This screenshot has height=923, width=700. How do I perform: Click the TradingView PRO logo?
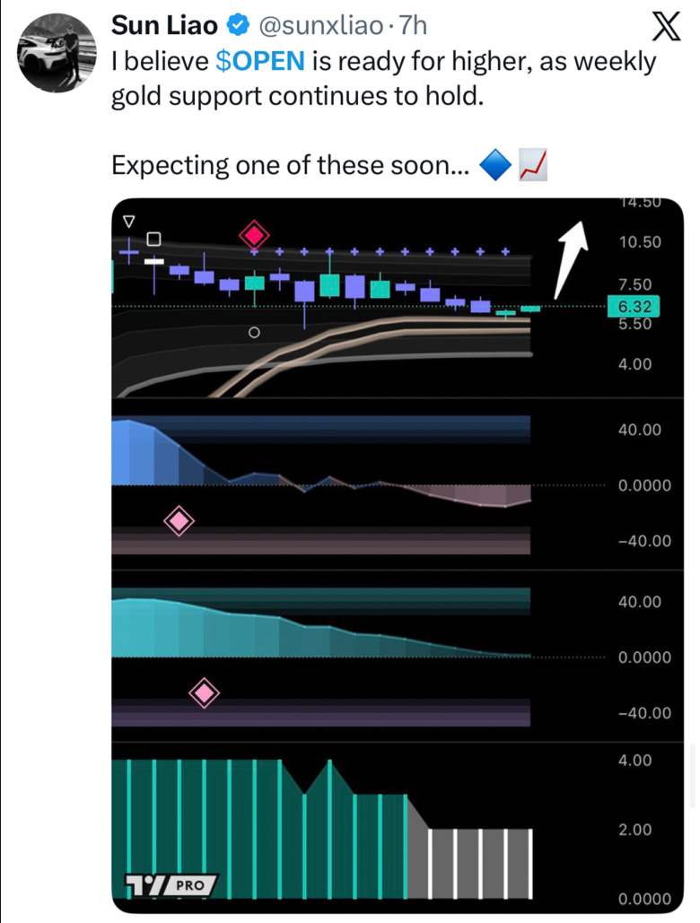click(171, 884)
